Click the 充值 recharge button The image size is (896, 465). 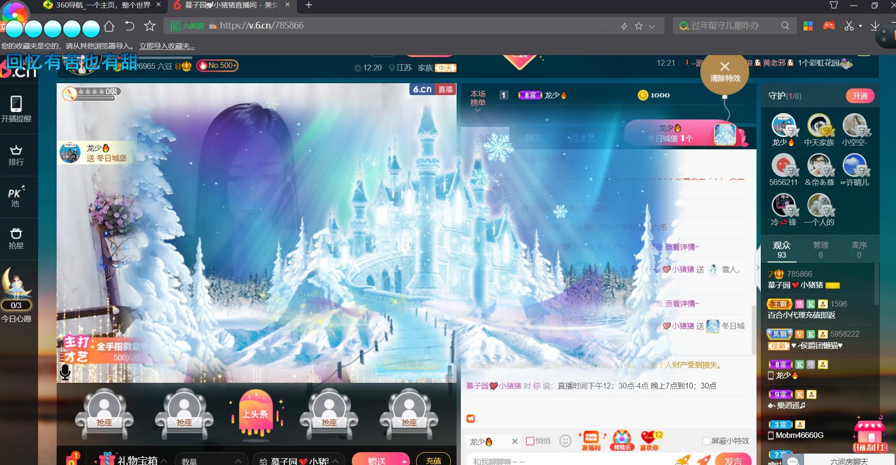pyautogui.click(x=433, y=460)
